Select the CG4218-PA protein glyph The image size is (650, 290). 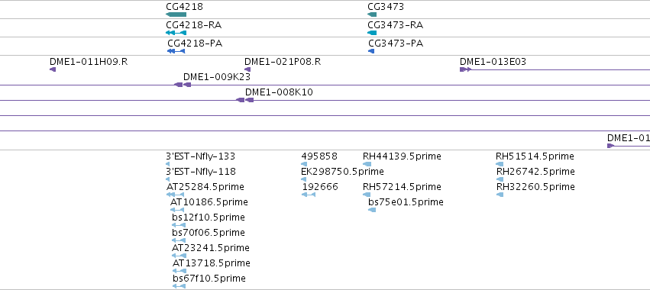(x=176, y=51)
